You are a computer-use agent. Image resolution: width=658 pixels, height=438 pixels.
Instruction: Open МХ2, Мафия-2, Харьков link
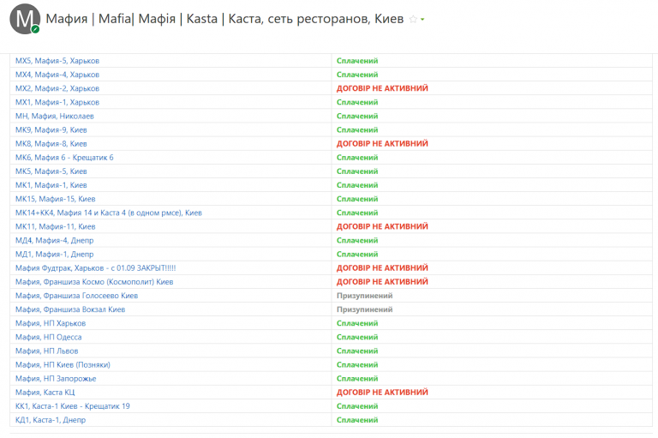point(57,88)
